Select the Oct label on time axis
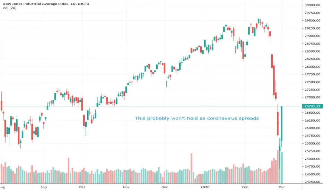This screenshot has height=190, width=323. [x=82, y=187]
